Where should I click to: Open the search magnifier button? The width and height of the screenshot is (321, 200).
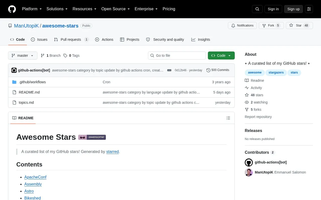point(257,9)
